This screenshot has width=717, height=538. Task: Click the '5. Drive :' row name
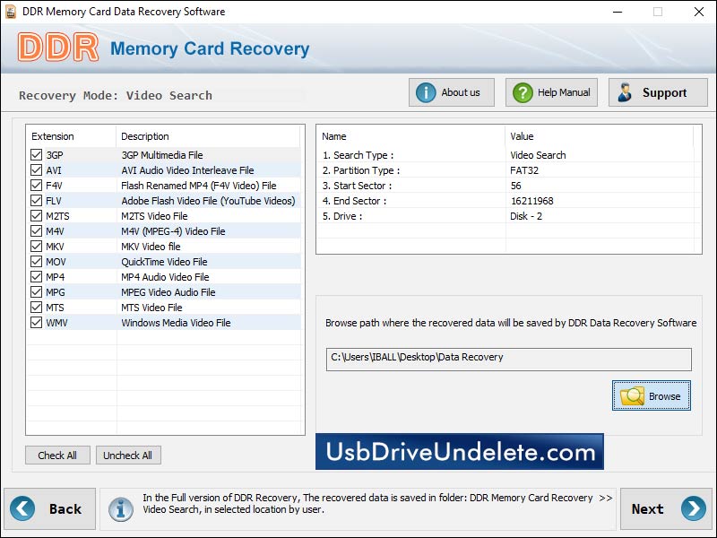342,216
